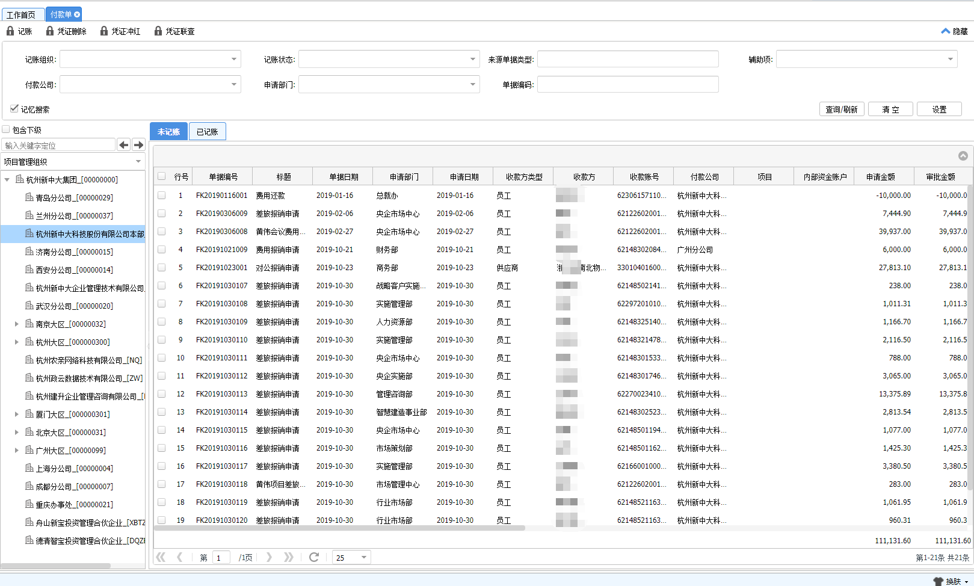Toggle the 记忆搜索 checkbox
974x586 pixels.
(14, 108)
